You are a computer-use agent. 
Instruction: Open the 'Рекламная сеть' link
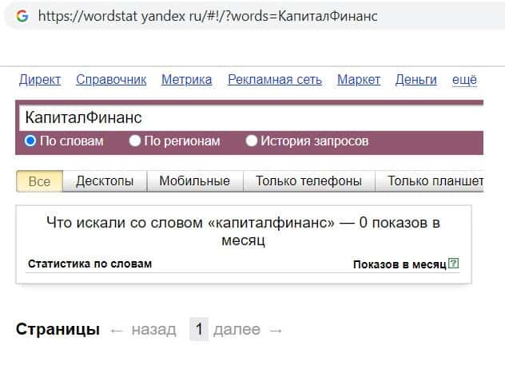coord(275,79)
